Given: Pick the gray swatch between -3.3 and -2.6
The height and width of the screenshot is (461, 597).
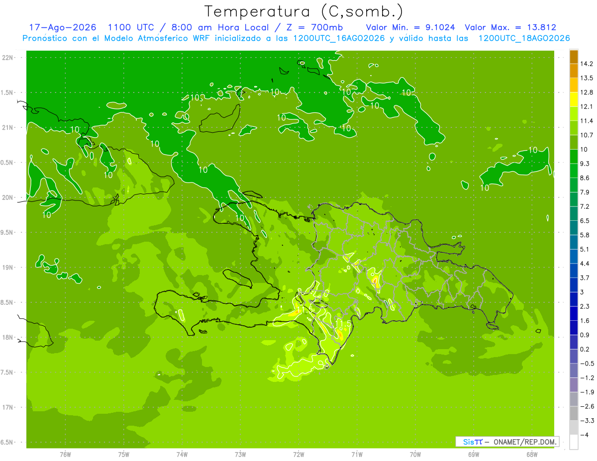Looking at the screenshot, I should 574,413.
